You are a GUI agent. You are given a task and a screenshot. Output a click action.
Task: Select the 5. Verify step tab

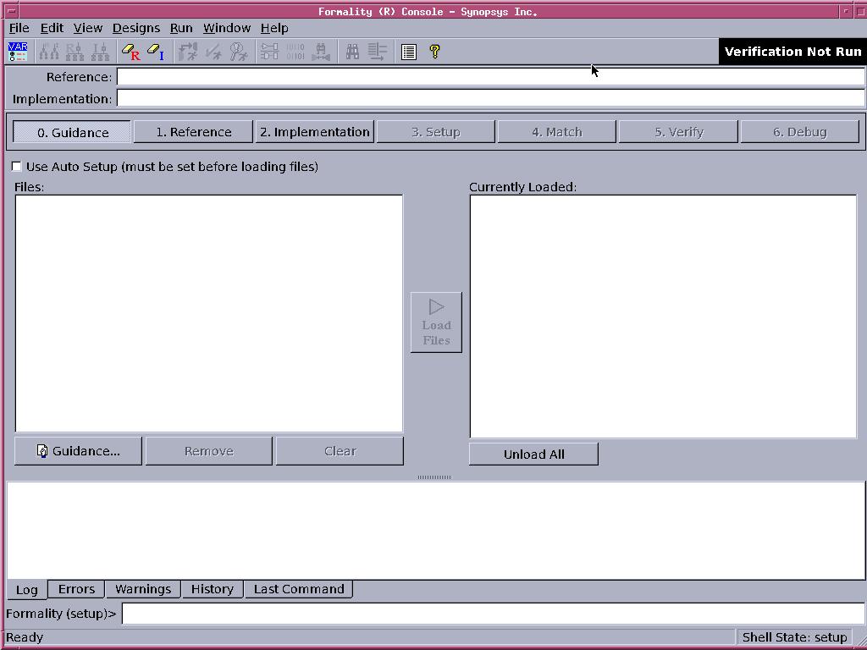[678, 132]
